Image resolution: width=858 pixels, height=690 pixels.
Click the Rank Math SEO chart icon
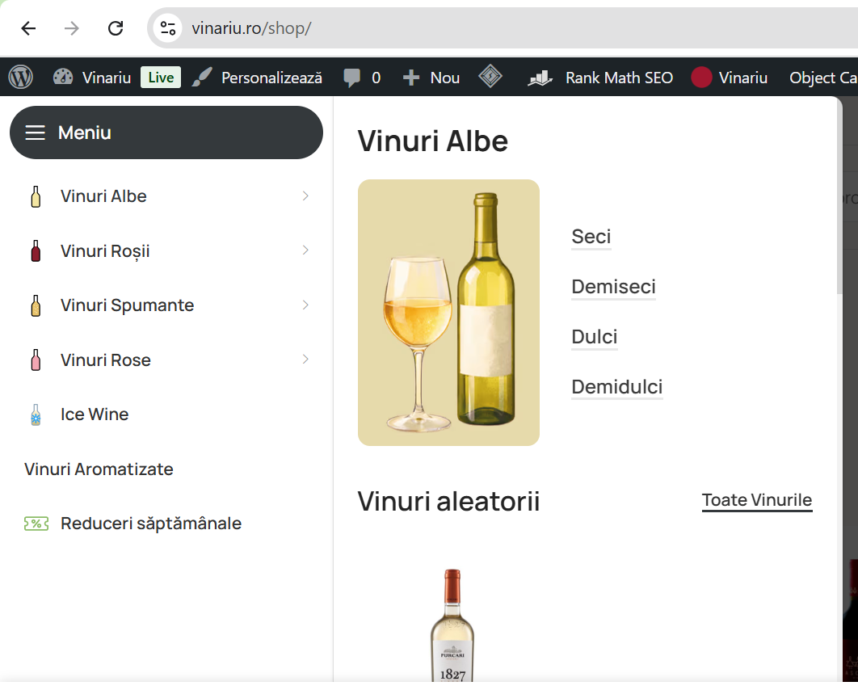[x=540, y=78]
